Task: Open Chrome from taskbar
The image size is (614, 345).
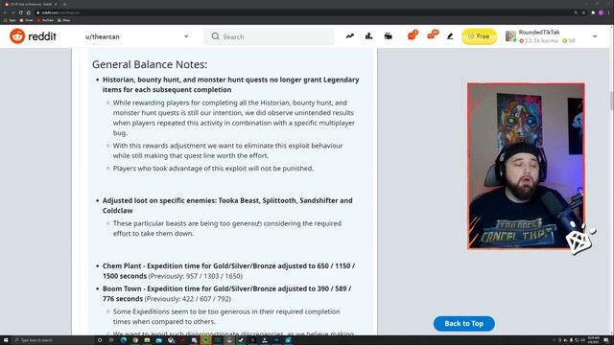Action: [135, 340]
